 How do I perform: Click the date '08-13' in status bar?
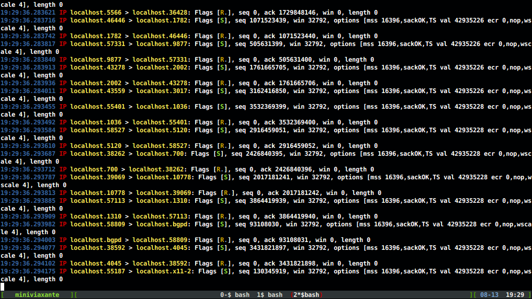point(489,295)
